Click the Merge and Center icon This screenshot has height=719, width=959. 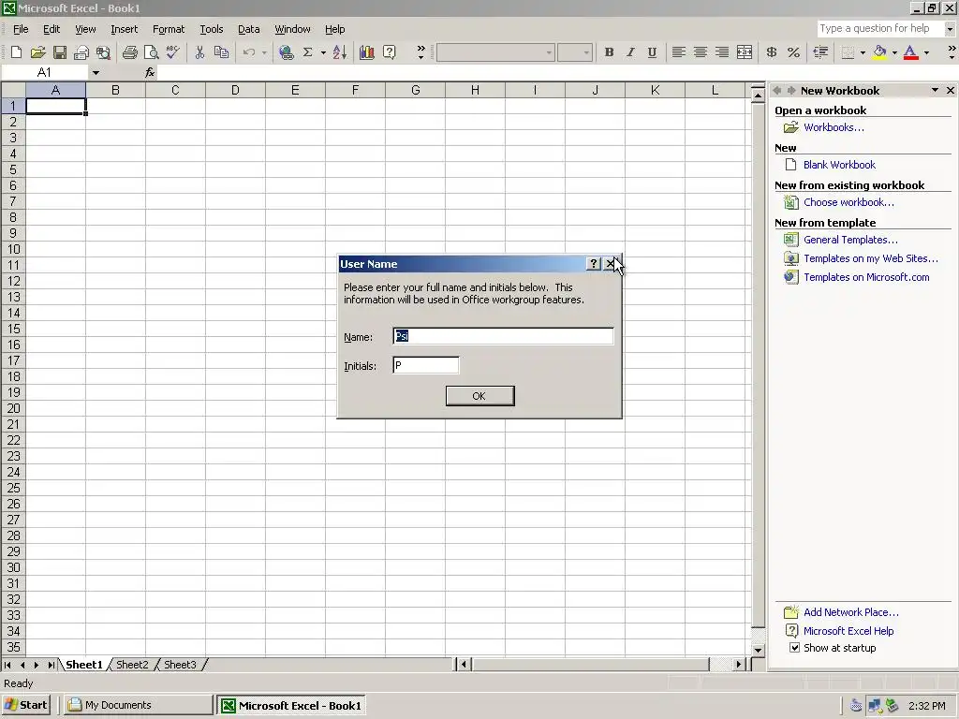click(x=745, y=52)
